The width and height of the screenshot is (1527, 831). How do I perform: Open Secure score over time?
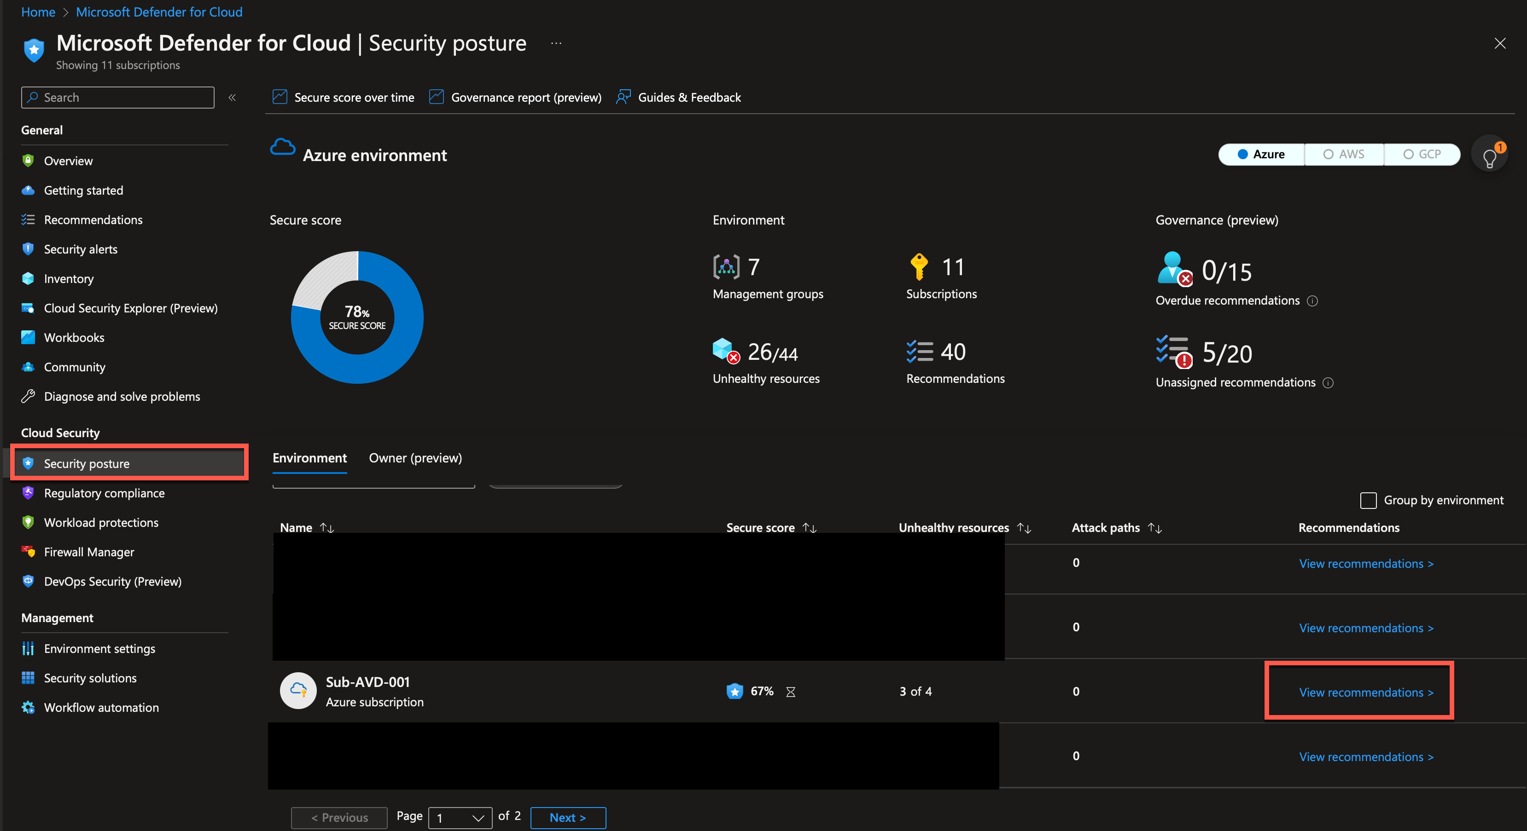tap(343, 97)
